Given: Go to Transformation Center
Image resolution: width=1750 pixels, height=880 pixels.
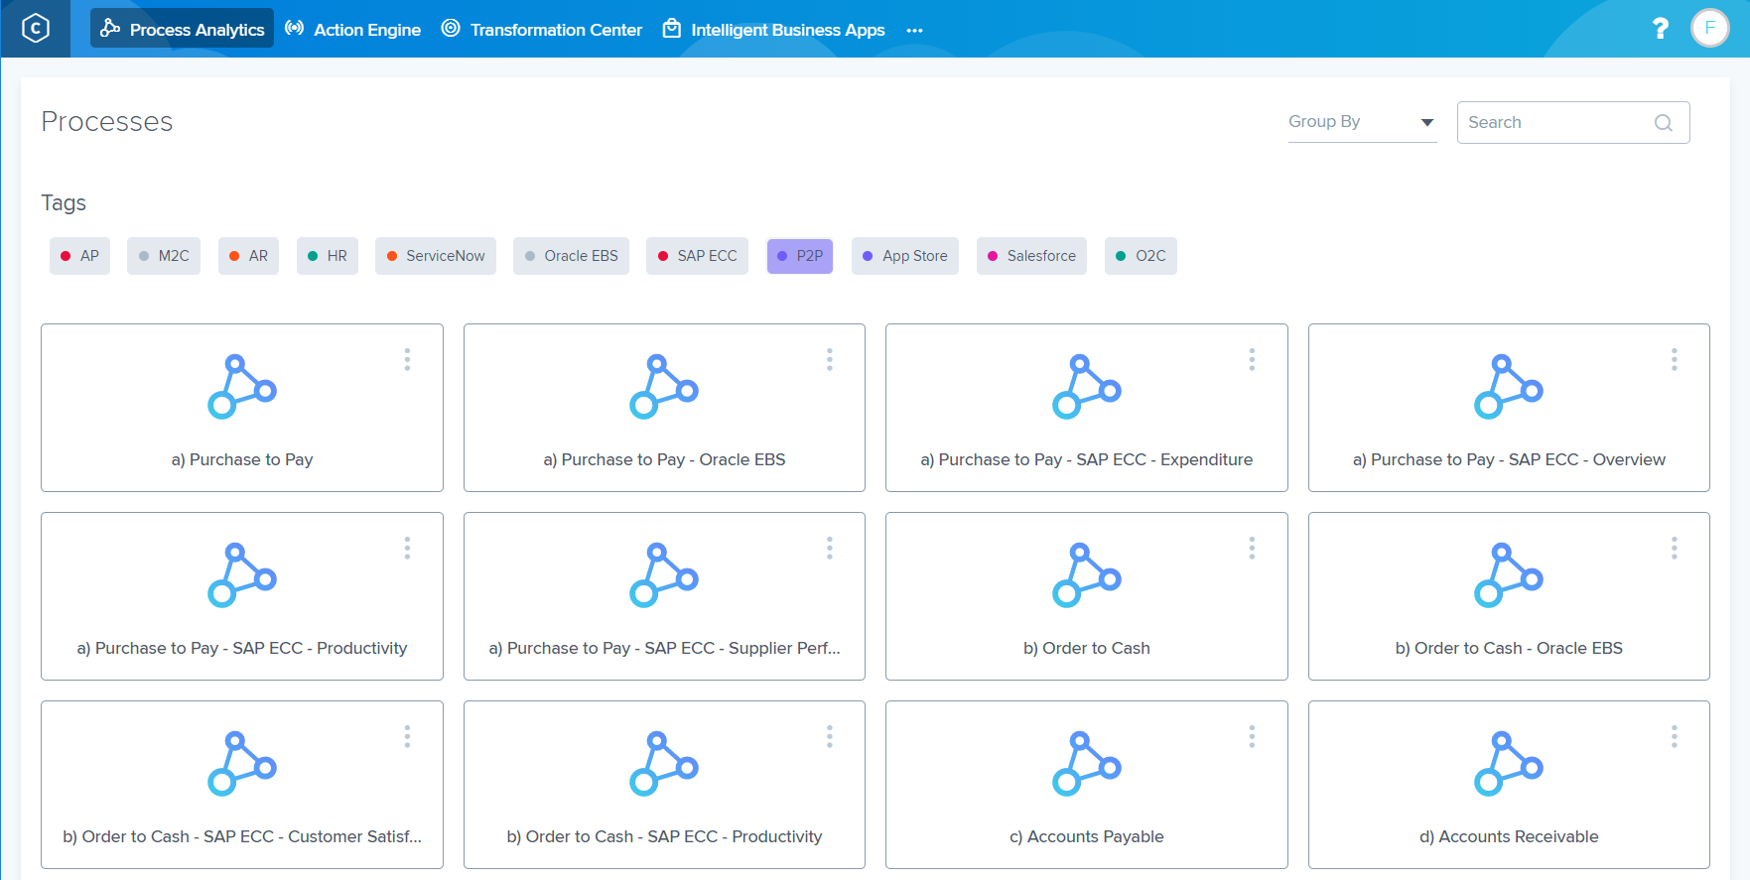Looking at the screenshot, I should [x=542, y=30].
